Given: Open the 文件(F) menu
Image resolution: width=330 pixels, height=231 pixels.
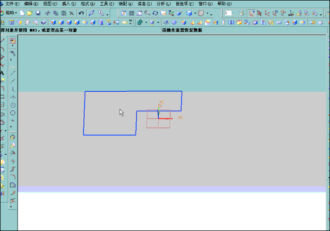Looking at the screenshot, I should [12, 4].
